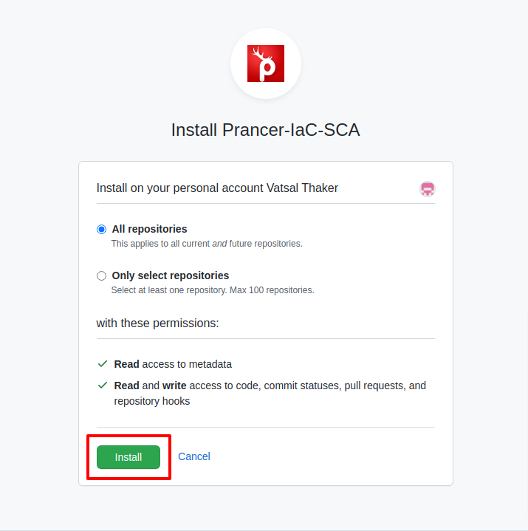Image resolution: width=528 pixels, height=531 pixels.
Task: Cancel the app installation
Action: (194, 456)
